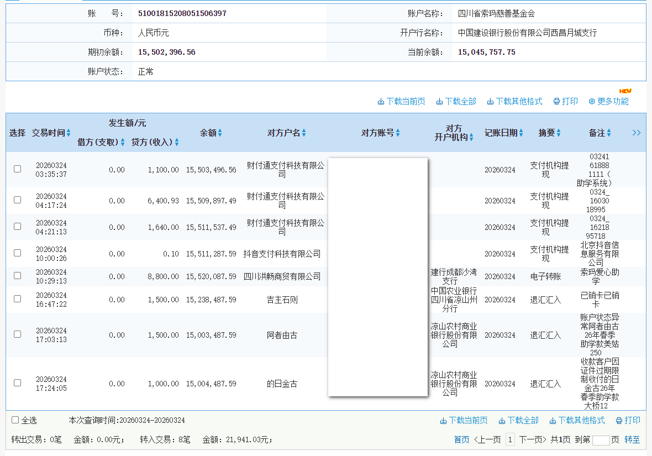The width and height of the screenshot is (652, 456).
Task: Click the printer icon next to 打印
Action: (556, 101)
